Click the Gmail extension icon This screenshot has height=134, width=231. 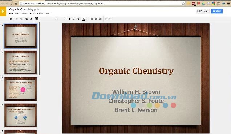point(224,4)
